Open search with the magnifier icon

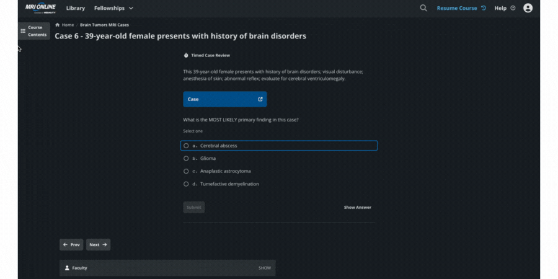[423, 8]
